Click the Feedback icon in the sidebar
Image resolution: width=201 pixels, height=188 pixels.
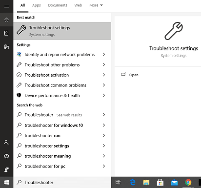point(6,170)
